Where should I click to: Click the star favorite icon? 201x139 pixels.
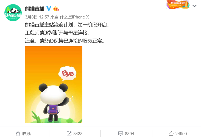pyautogui.click(x=18, y=133)
